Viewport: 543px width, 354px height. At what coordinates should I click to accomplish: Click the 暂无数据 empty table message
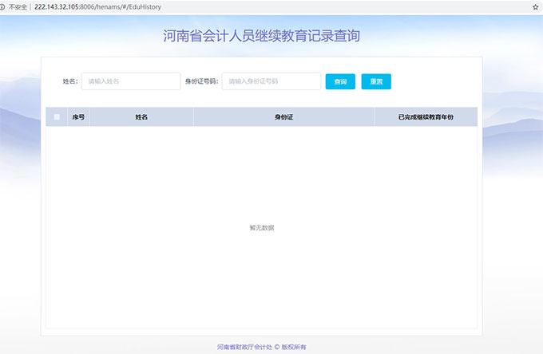coord(262,228)
